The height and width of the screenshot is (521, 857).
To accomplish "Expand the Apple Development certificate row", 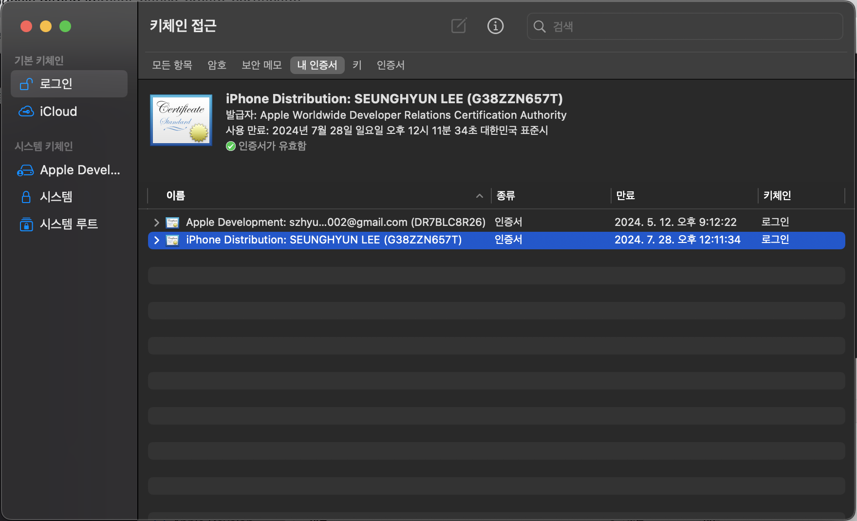I will click(156, 223).
